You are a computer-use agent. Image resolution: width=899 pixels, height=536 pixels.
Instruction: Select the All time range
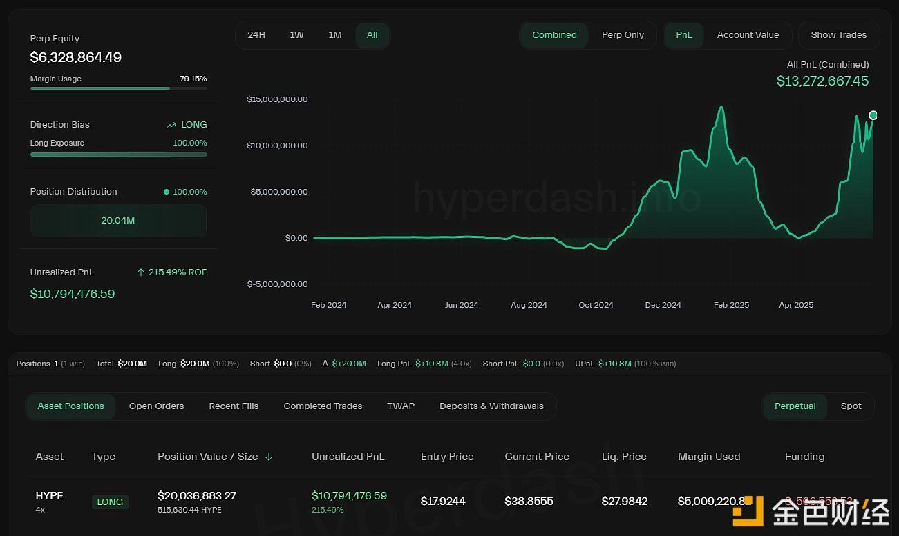pos(372,35)
